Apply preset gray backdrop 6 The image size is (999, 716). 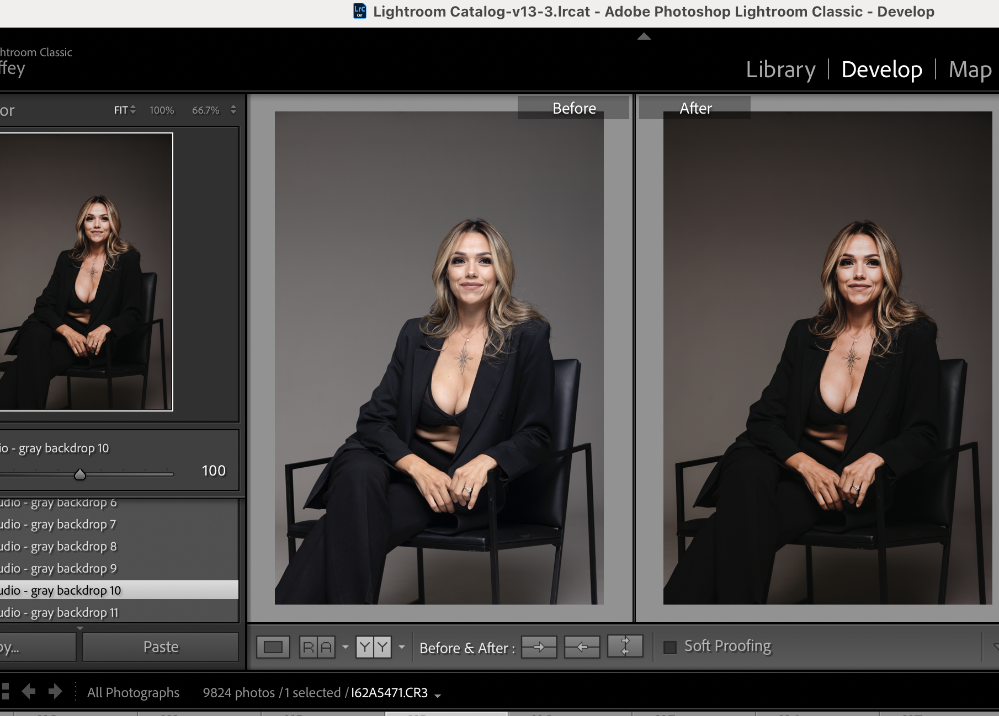coord(119,503)
